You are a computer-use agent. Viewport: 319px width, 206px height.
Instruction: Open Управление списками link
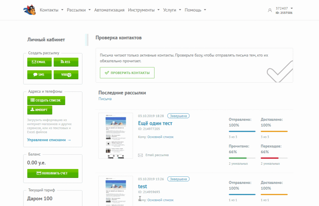(x=49, y=140)
